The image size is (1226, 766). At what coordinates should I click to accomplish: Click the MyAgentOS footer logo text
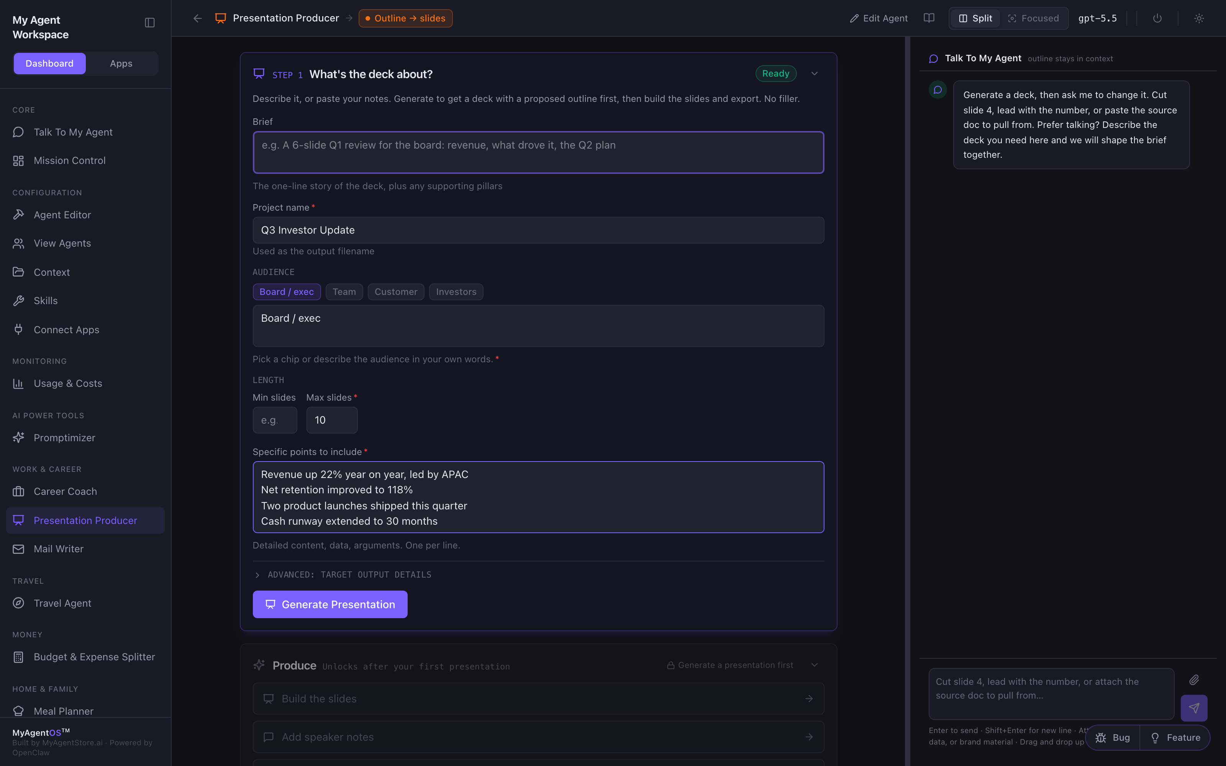41,733
